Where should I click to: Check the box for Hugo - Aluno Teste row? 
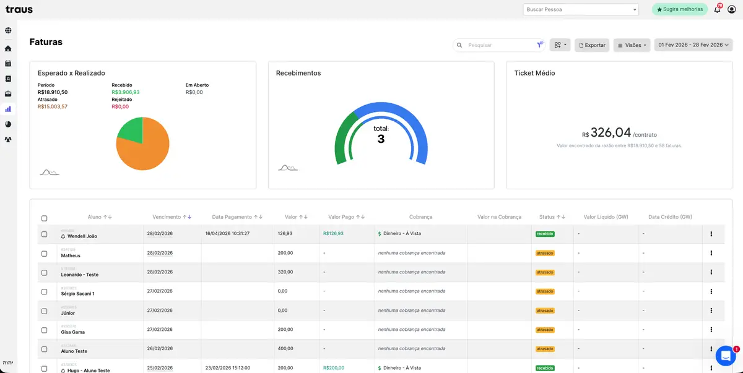44,369
